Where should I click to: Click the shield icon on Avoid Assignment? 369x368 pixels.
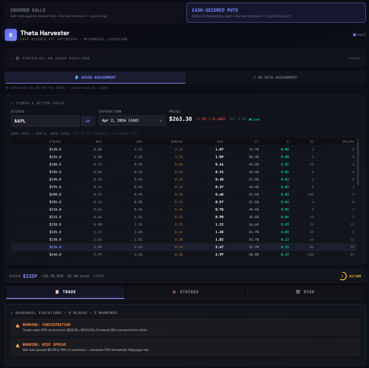pos(76,78)
